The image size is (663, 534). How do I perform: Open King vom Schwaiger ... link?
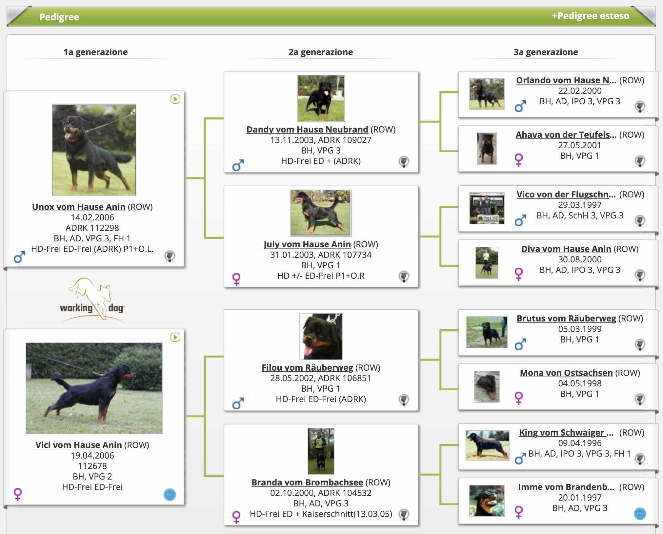(x=566, y=433)
